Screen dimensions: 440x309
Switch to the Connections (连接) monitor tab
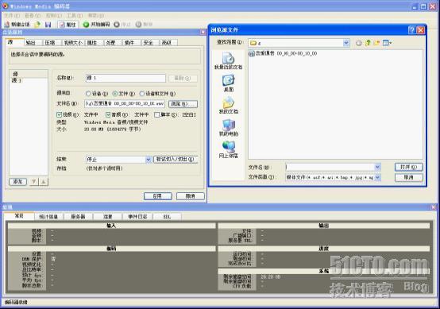click(108, 216)
